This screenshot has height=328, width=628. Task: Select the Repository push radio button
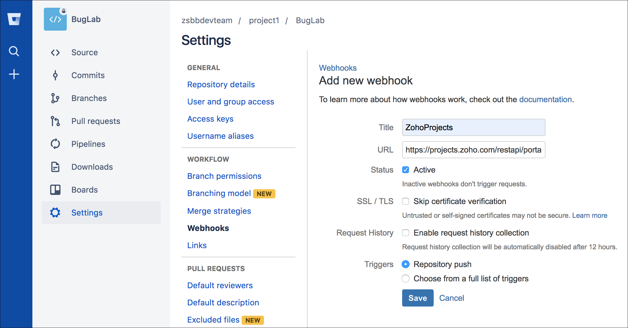point(406,264)
